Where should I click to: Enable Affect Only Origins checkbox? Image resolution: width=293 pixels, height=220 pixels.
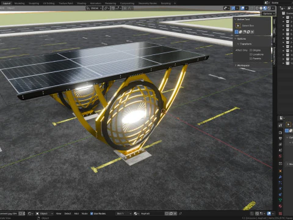251,50
